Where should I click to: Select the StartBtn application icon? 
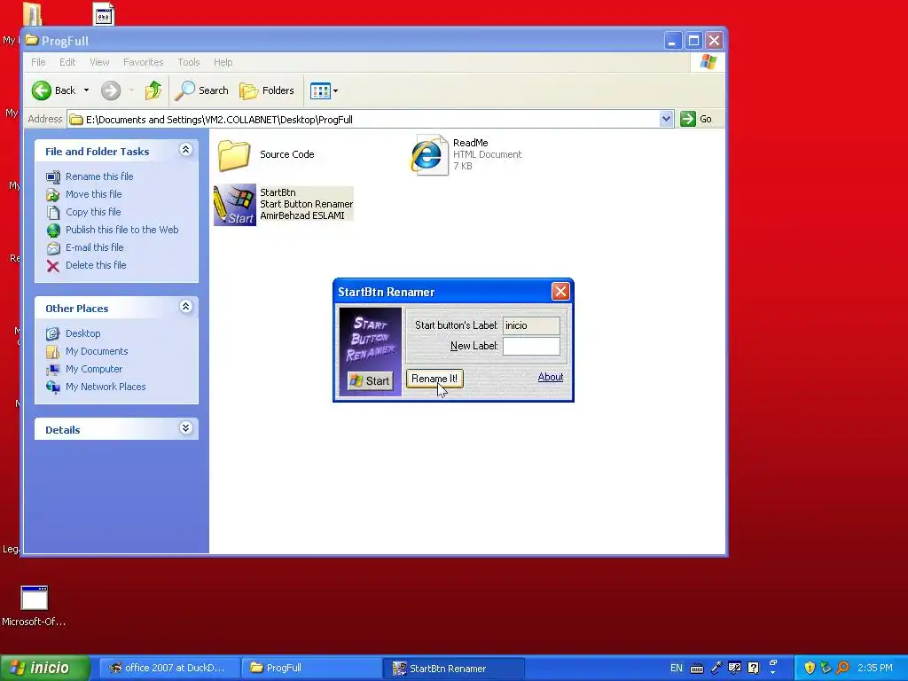pos(234,205)
